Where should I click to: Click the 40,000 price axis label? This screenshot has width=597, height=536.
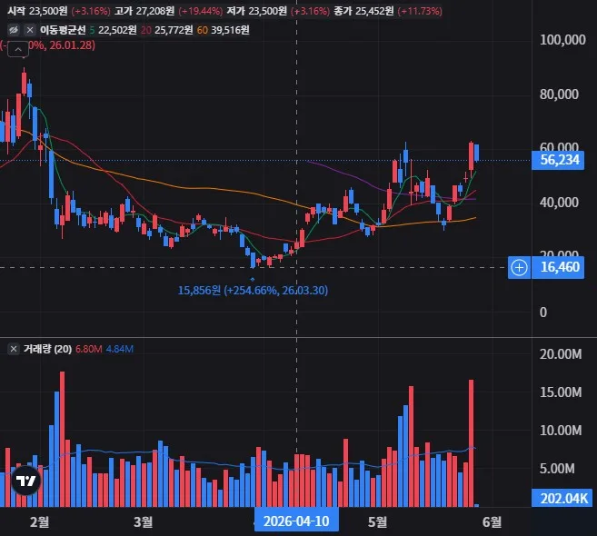point(559,203)
